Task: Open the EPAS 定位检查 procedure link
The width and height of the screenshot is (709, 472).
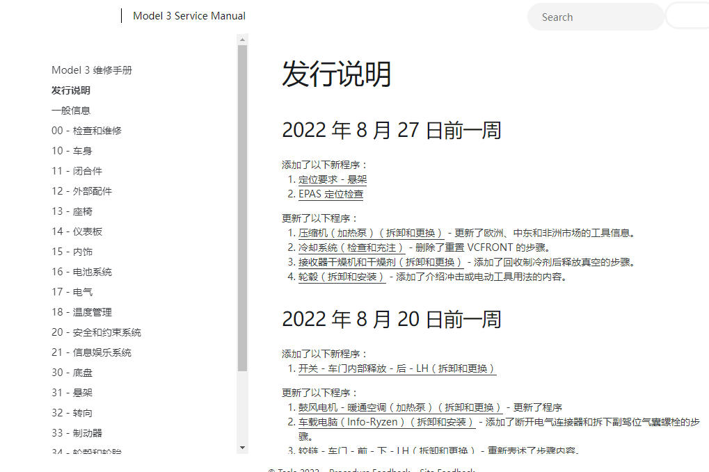Action: (331, 194)
